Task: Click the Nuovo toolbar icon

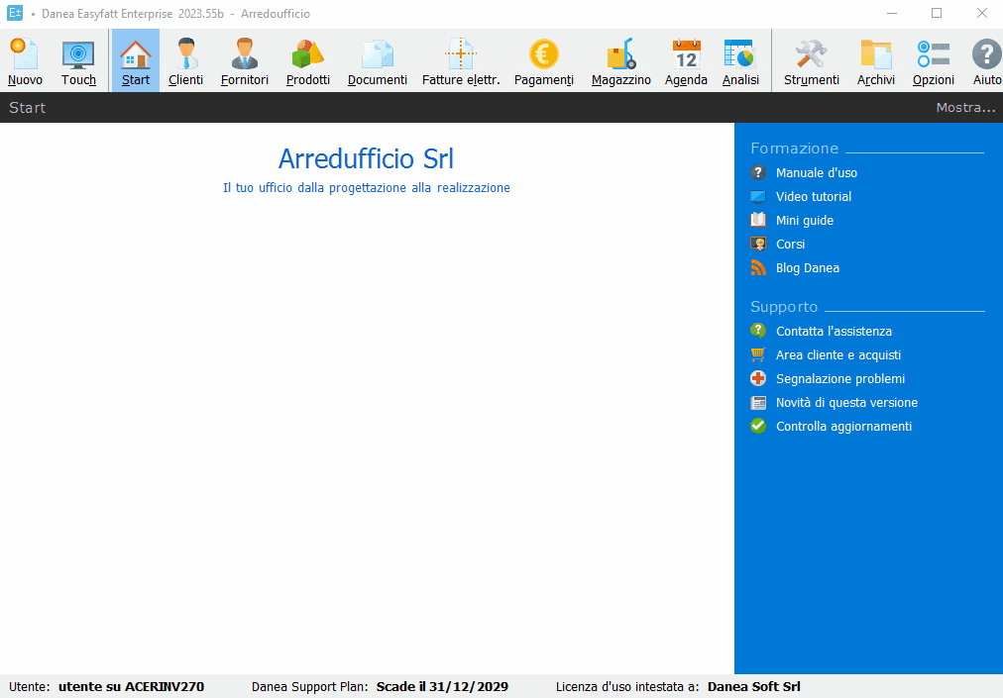Action: (x=25, y=61)
